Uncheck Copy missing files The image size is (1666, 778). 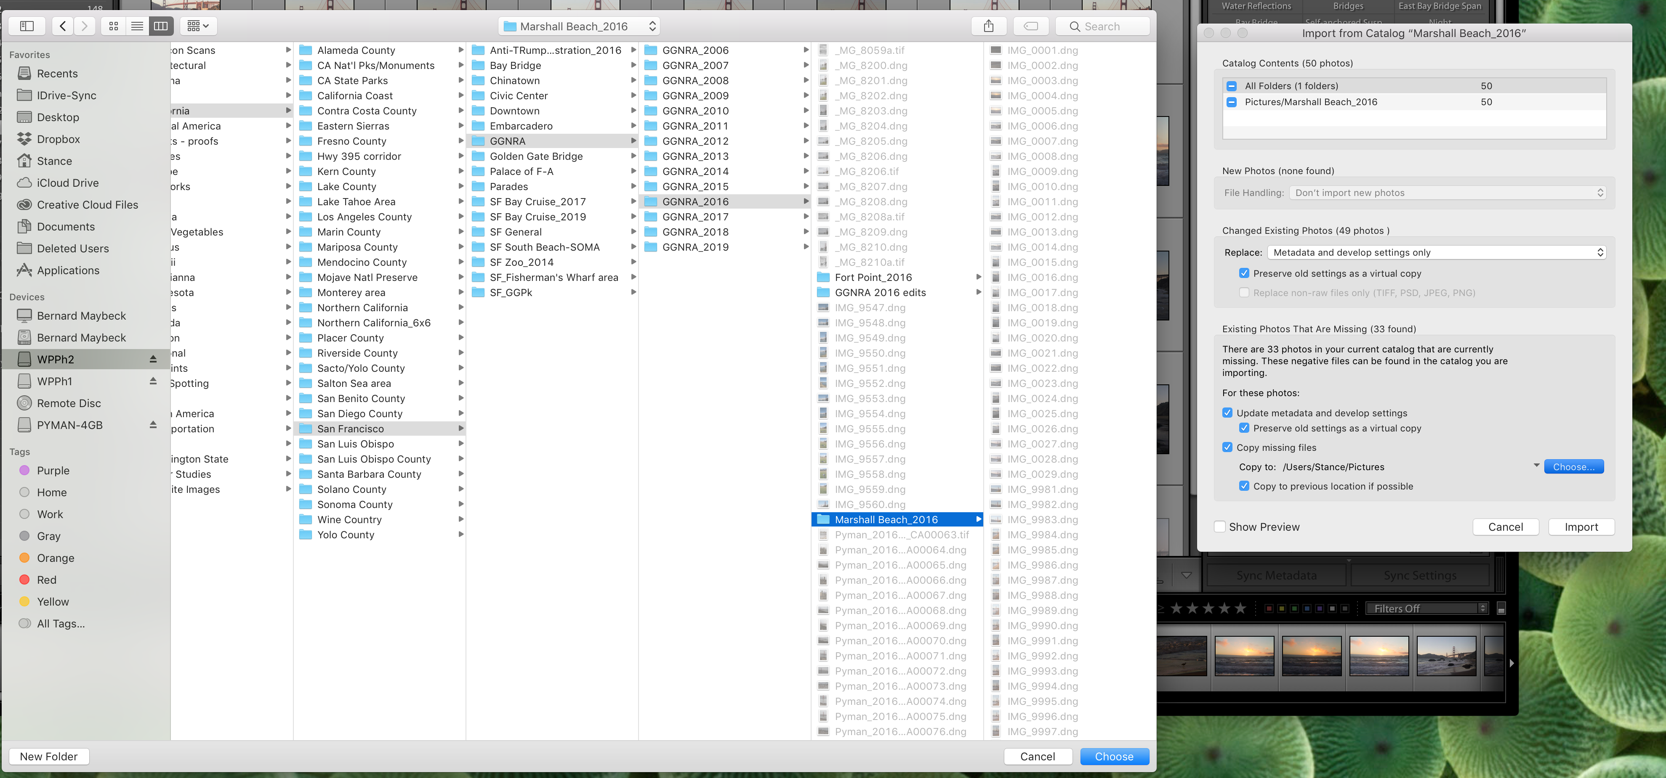(x=1227, y=447)
